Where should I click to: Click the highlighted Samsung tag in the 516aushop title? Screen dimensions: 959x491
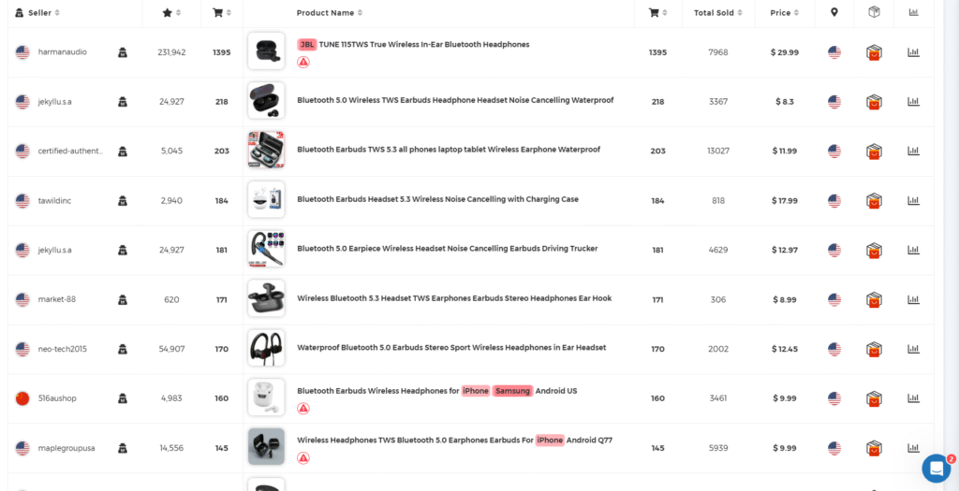pyautogui.click(x=512, y=391)
